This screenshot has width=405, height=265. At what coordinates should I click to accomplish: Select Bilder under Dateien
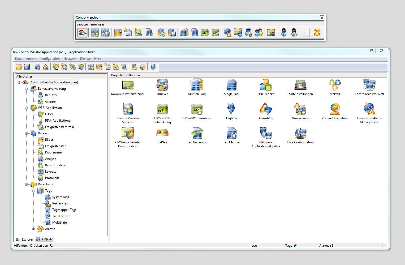click(49, 140)
